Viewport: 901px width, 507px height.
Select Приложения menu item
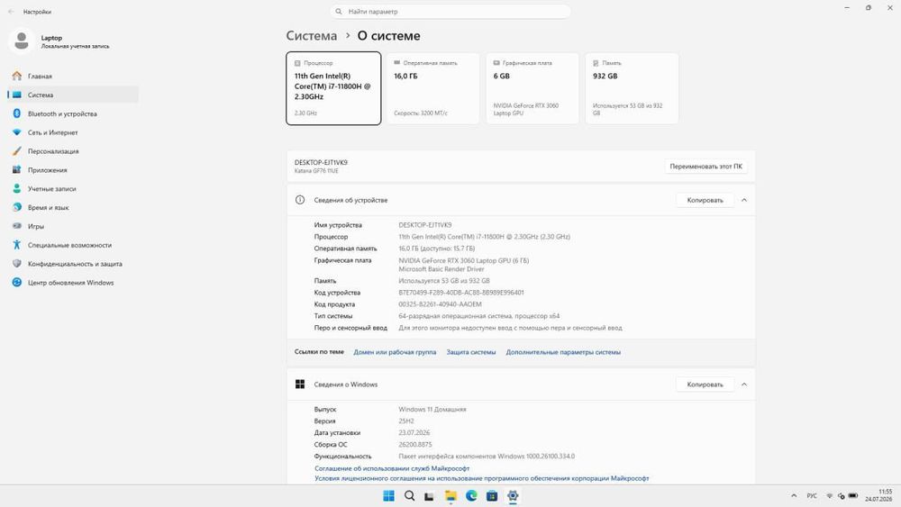tap(73, 170)
